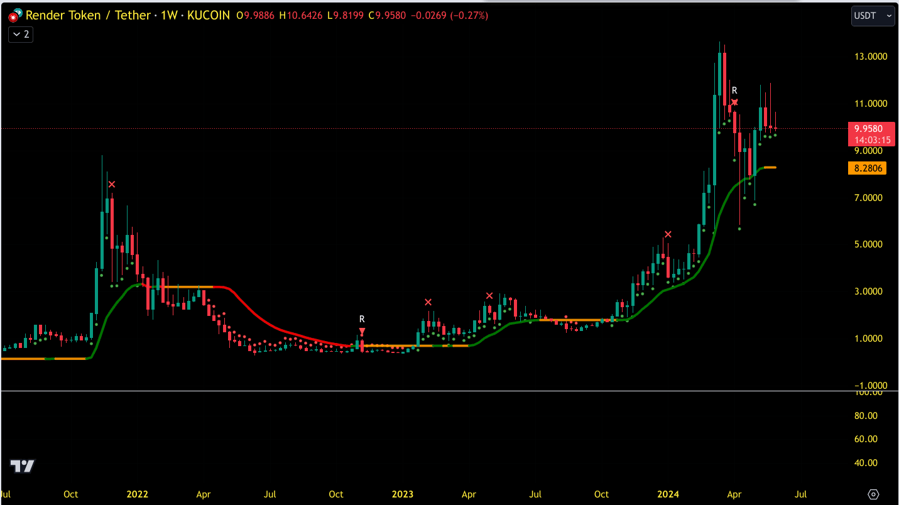Click the 2024 label on time axis
The width and height of the screenshot is (899, 505).
click(668, 494)
